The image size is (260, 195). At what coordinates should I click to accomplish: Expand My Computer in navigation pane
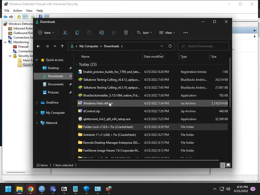37,113
